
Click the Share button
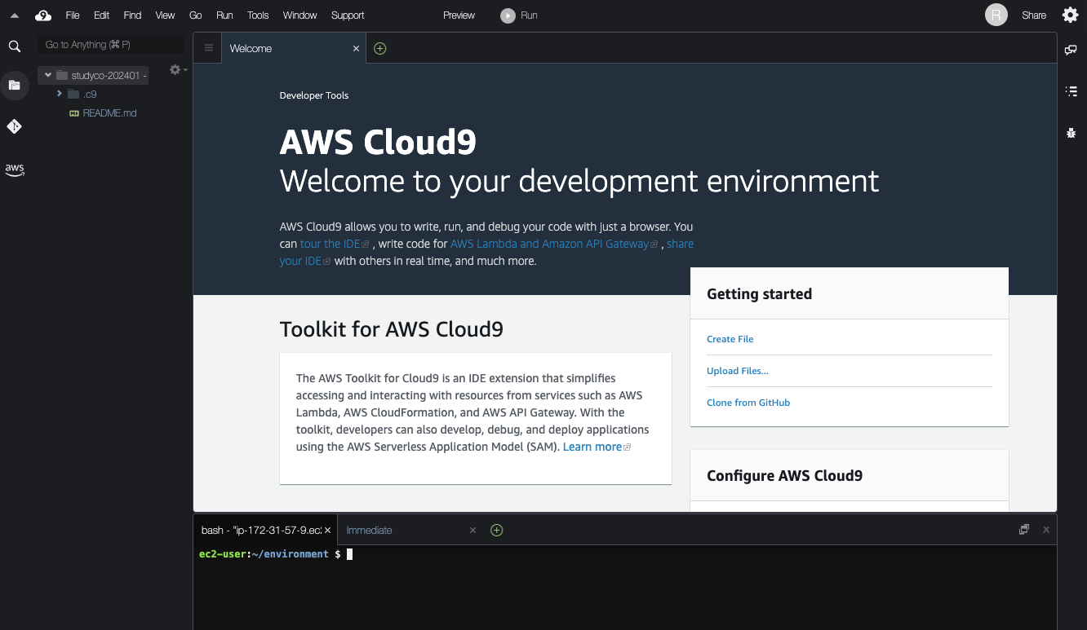pyautogui.click(x=1033, y=15)
